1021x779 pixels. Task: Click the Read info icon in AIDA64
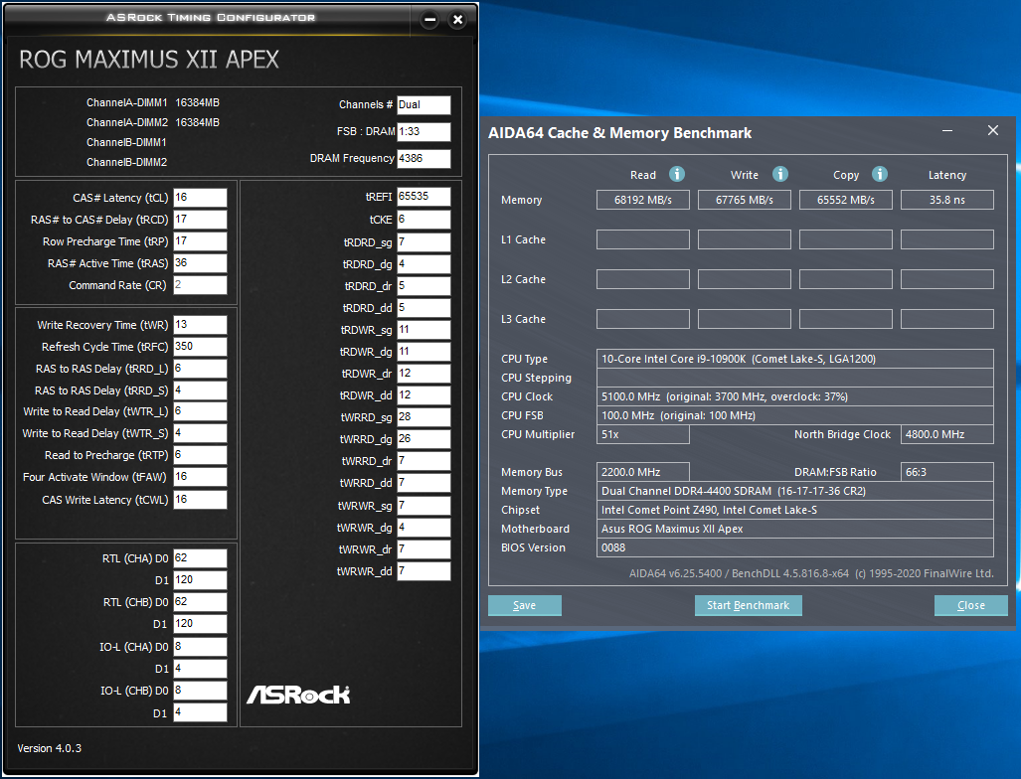coord(677,174)
